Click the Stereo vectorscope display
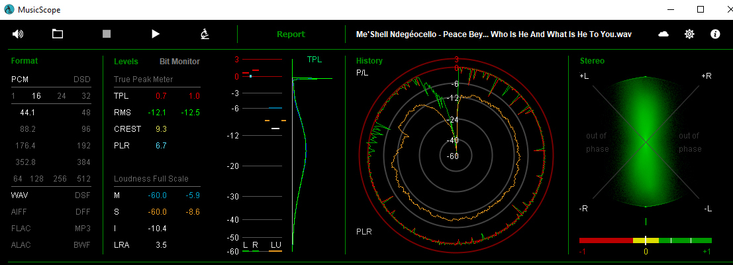The width and height of the screenshot is (733, 265). 646,142
